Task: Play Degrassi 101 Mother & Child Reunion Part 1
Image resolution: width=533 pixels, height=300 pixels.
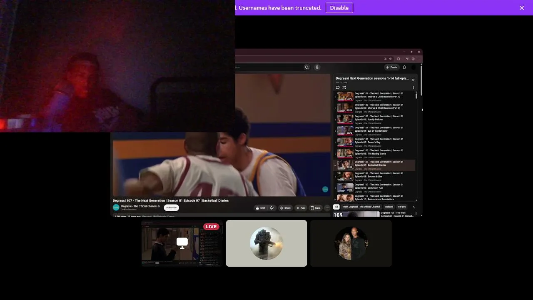Action: pos(375,97)
